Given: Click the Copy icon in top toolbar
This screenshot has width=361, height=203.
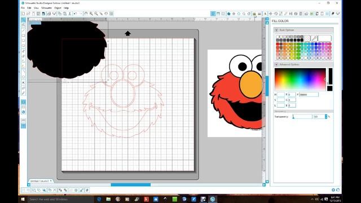Looking at the screenshot, I should 60,14.
